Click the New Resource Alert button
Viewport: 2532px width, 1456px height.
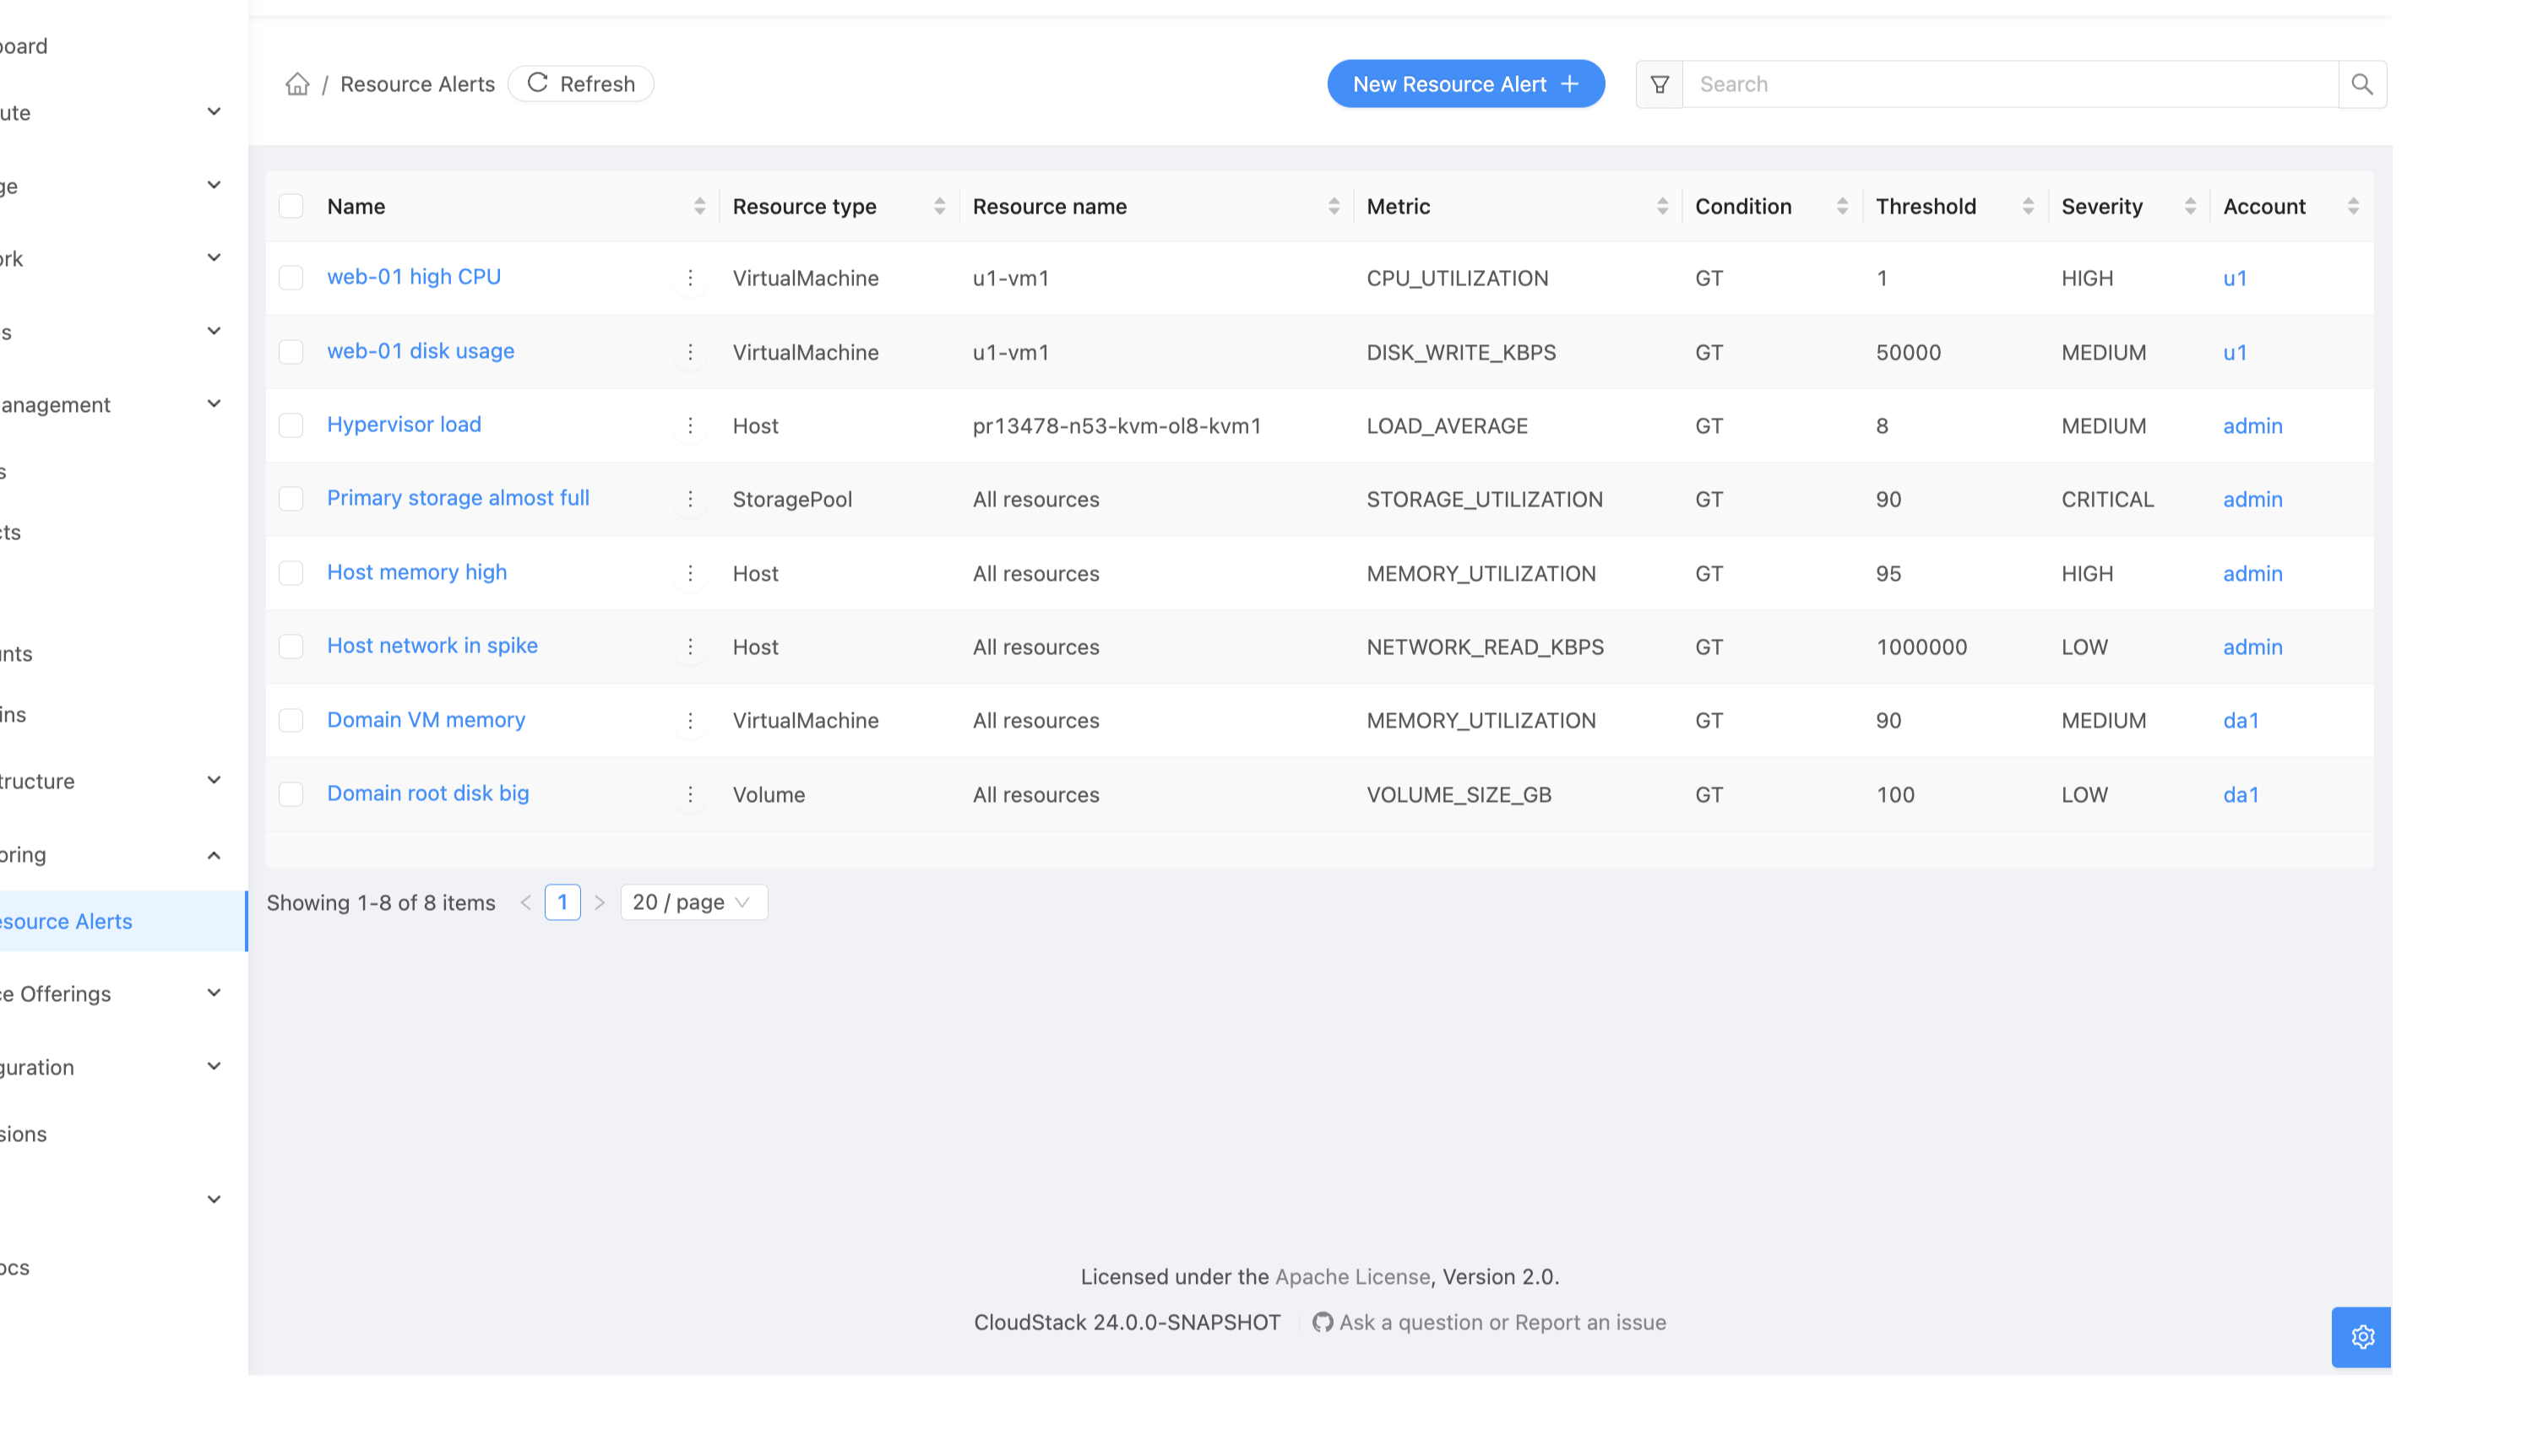tap(1465, 84)
